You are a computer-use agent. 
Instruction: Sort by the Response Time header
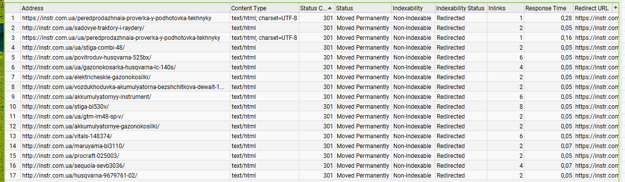[549, 8]
